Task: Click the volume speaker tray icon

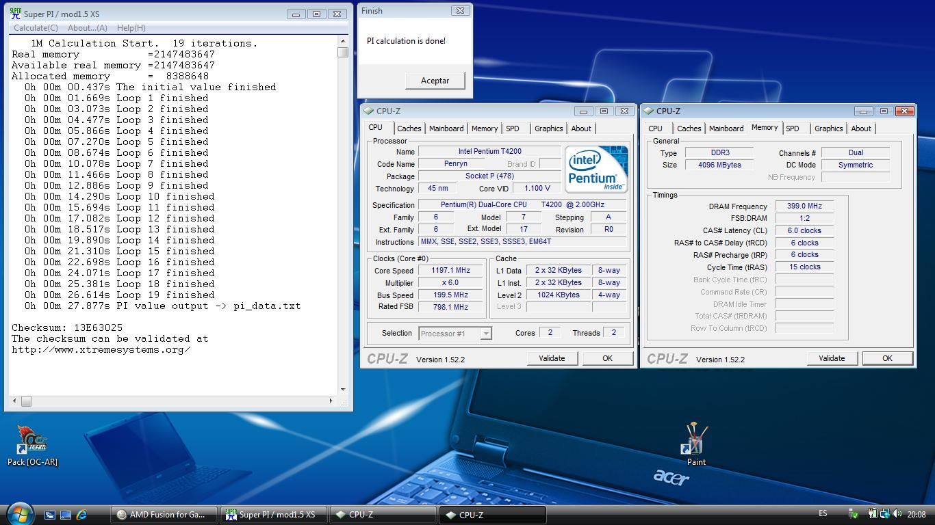Action: pyautogui.click(x=897, y=514)
